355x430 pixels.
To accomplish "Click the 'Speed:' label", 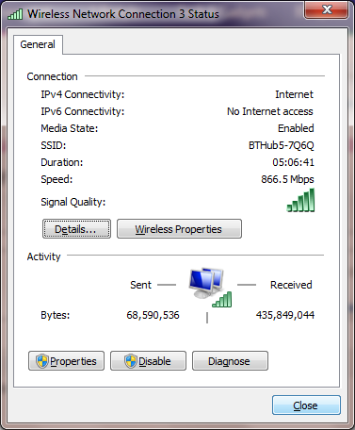I will [56, 179].
